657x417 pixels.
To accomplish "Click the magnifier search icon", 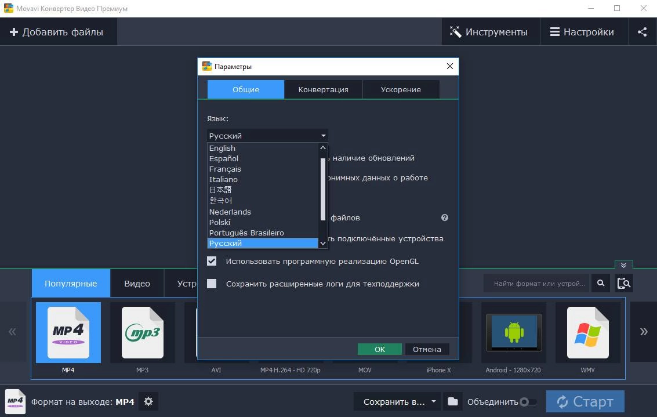I will (600, 283).
